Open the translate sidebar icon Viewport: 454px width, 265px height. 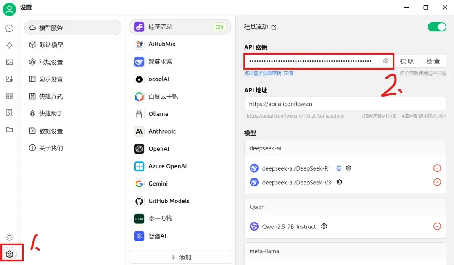10,79
